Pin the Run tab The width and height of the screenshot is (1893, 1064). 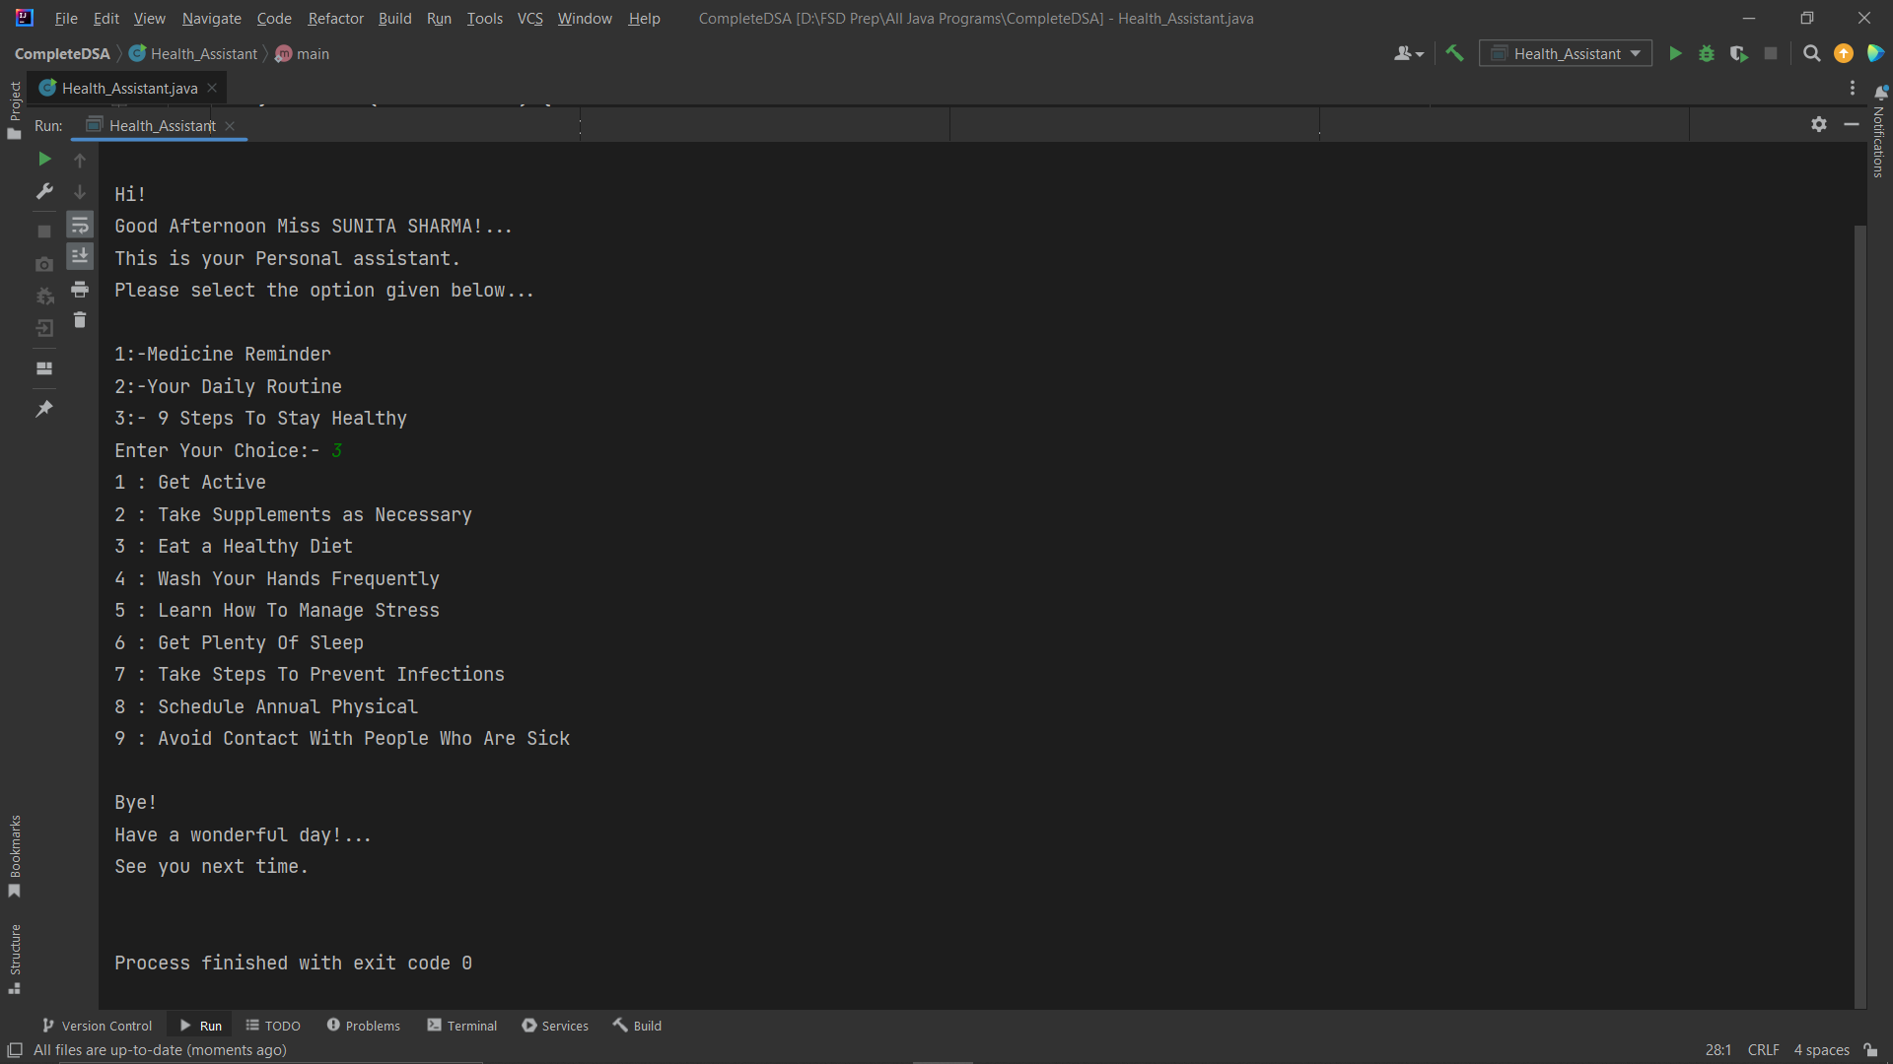(x=44, y=408)
